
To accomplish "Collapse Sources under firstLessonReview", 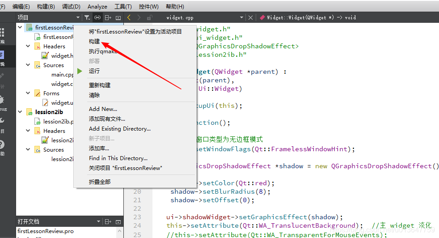I will (28, 65).
